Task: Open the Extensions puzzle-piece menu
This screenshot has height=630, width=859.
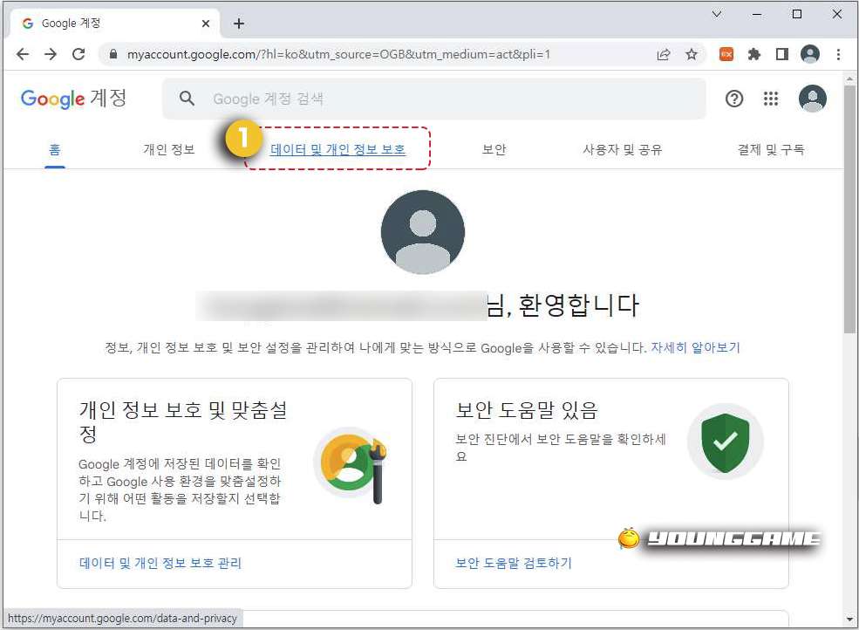Action: coord(754,54)
